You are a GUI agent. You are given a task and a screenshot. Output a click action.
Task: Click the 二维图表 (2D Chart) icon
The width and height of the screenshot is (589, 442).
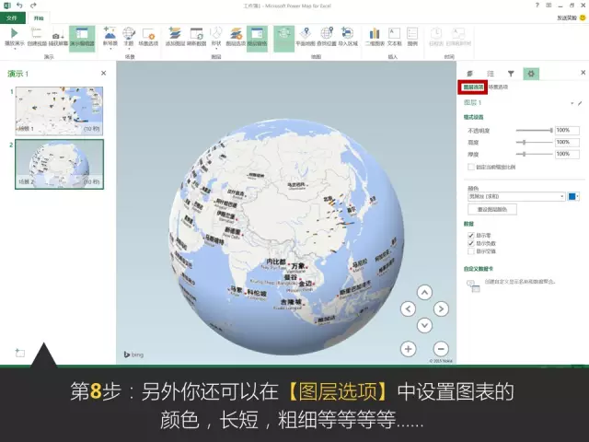[374, 35]
